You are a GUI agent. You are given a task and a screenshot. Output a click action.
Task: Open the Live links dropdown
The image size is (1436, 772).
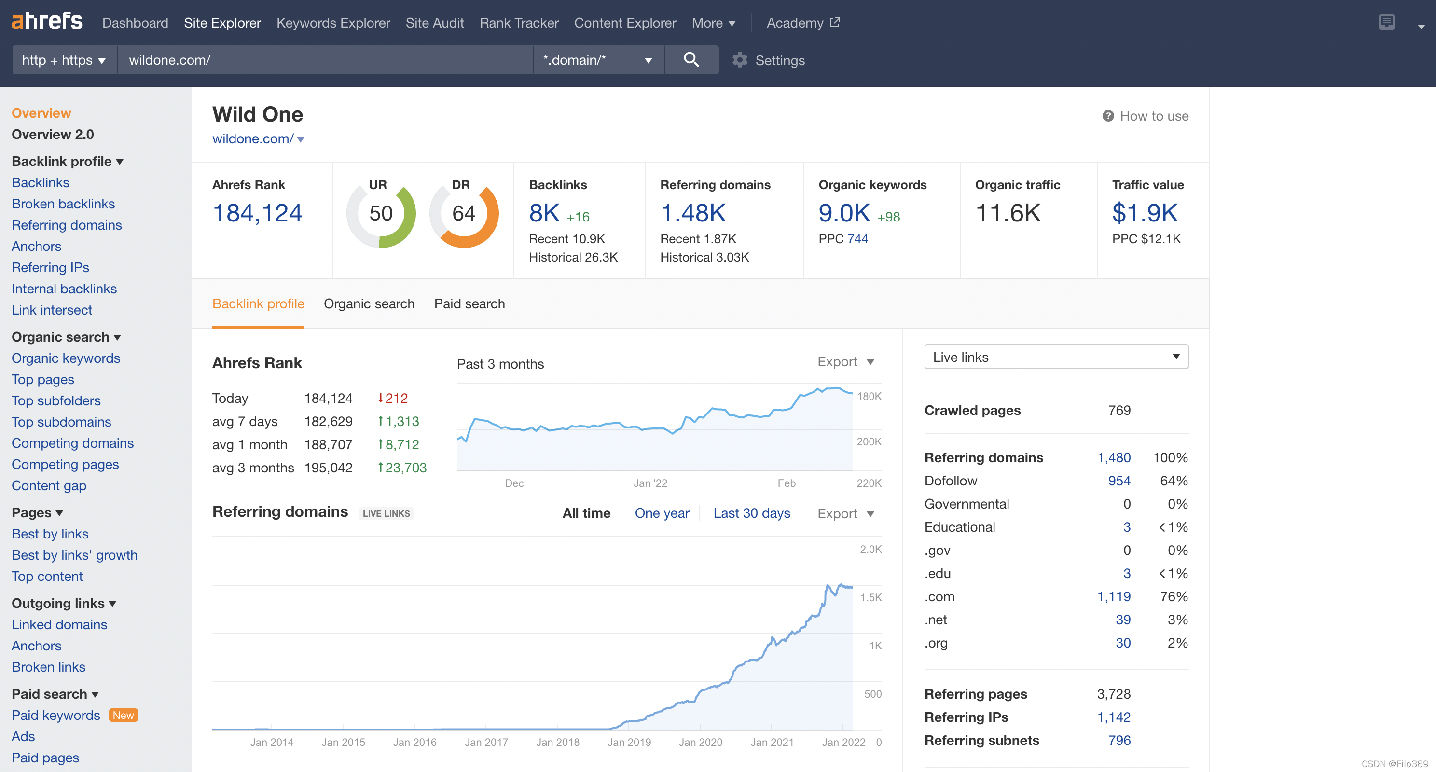pos(1056,357)
